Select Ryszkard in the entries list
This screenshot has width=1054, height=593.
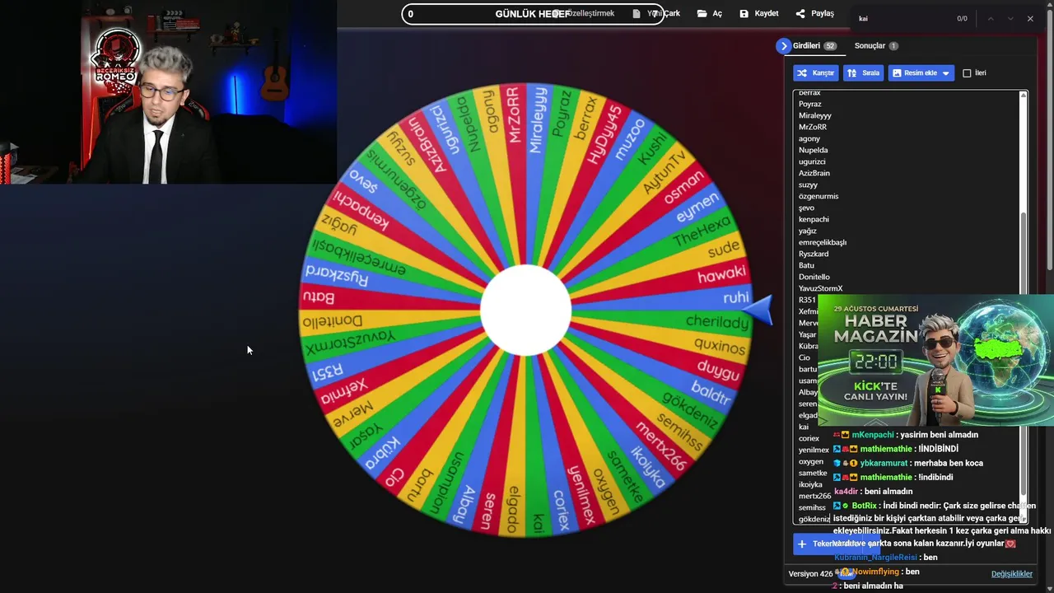tap(814, 254)
